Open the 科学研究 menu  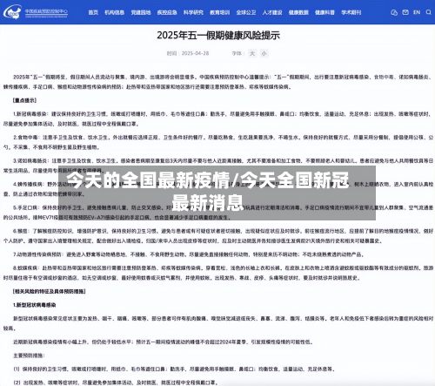coord(193,12)
